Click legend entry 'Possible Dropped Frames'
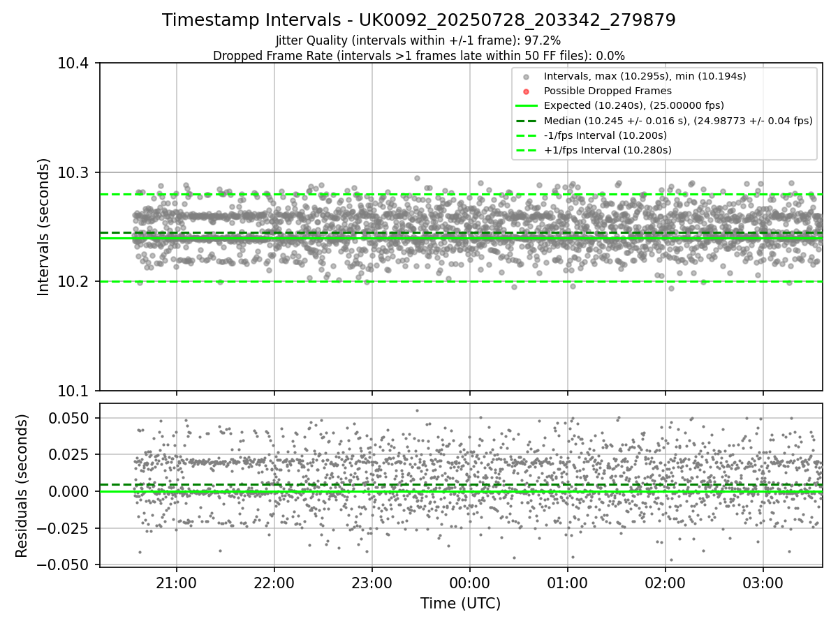The image size is (838, 628). coord(608,91)
